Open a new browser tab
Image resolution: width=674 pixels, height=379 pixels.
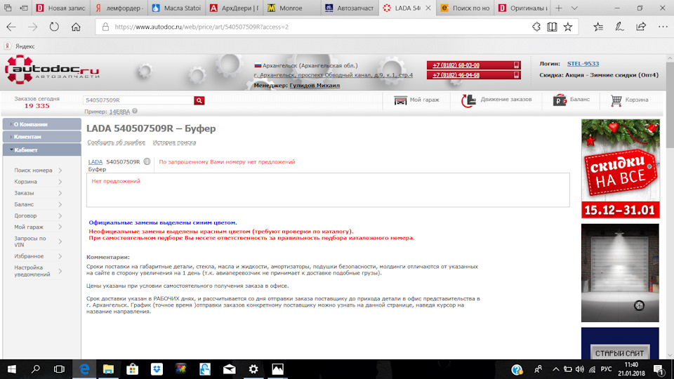click(x=558, y=8)
